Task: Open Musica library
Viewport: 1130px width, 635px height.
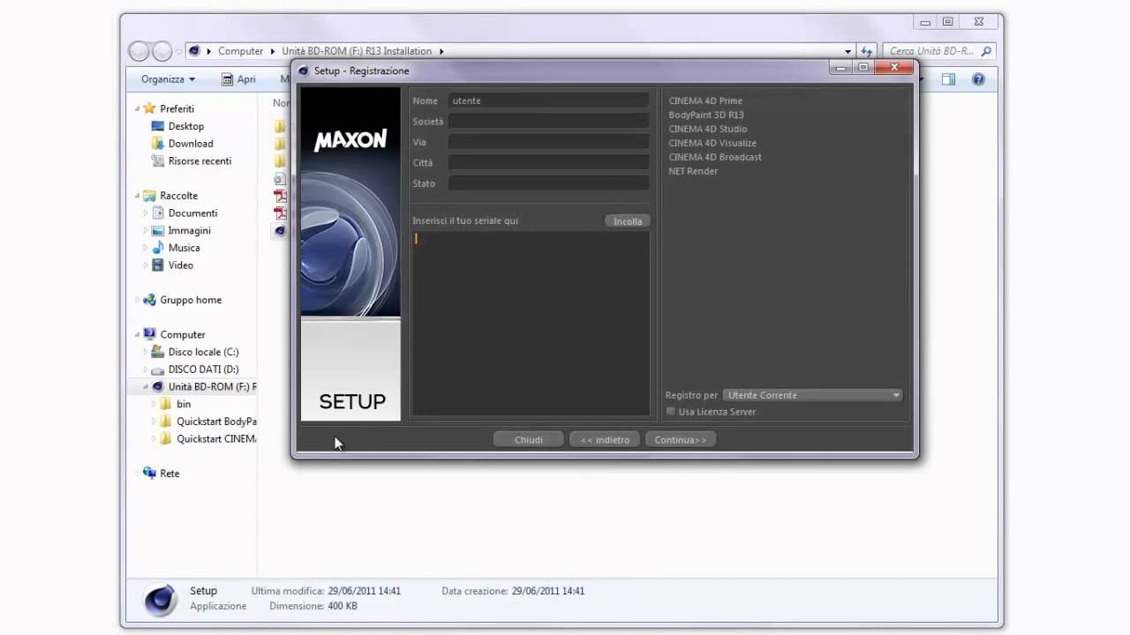Action: [x=184, y=248]
